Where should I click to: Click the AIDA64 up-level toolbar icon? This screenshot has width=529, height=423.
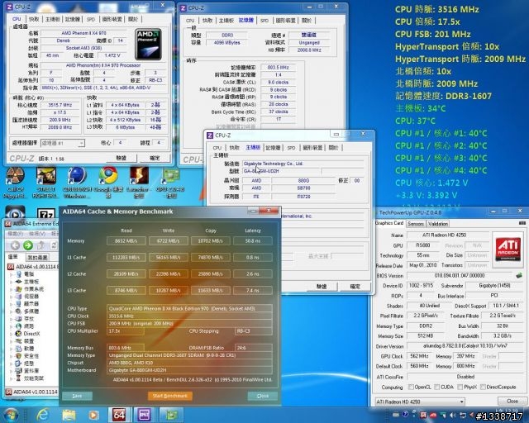41,245
